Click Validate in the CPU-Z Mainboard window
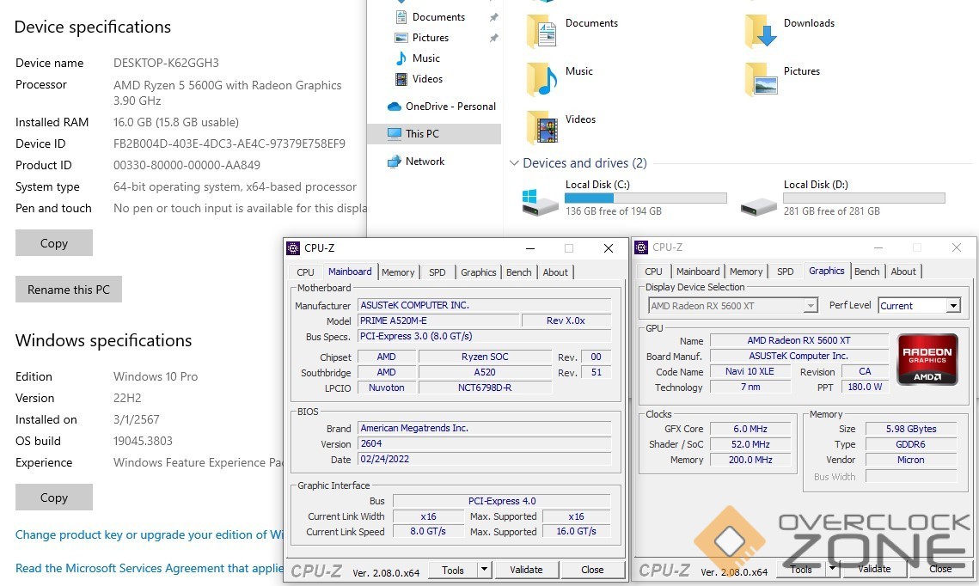Image resolution: width=979 pixels, height=586 pixels. click(526, 570)
